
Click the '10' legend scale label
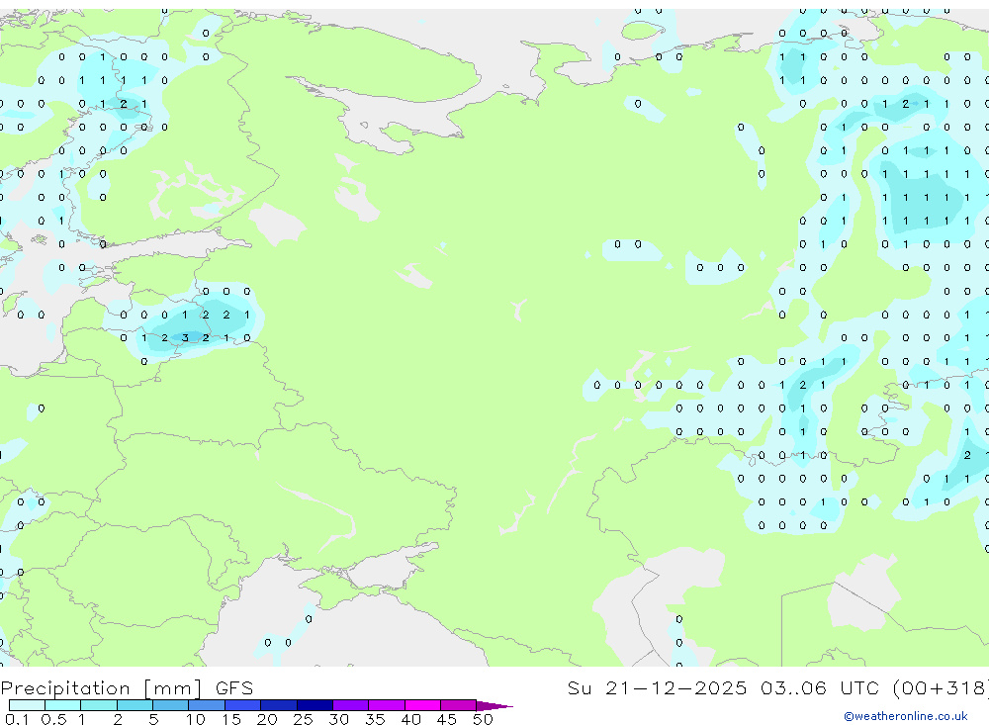[195, 719]
